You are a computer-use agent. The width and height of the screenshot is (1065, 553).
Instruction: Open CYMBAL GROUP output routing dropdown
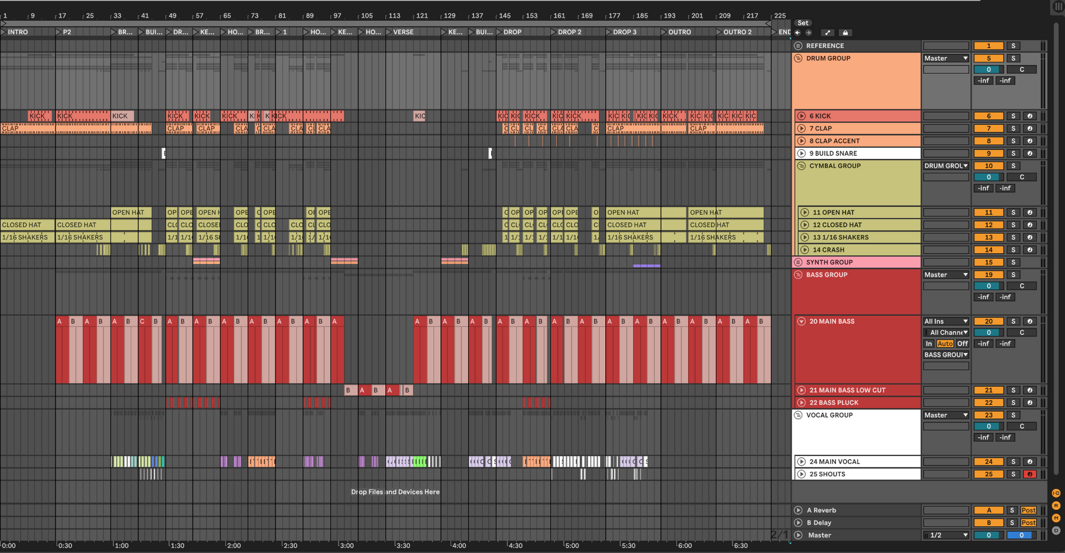pos(946,166)
